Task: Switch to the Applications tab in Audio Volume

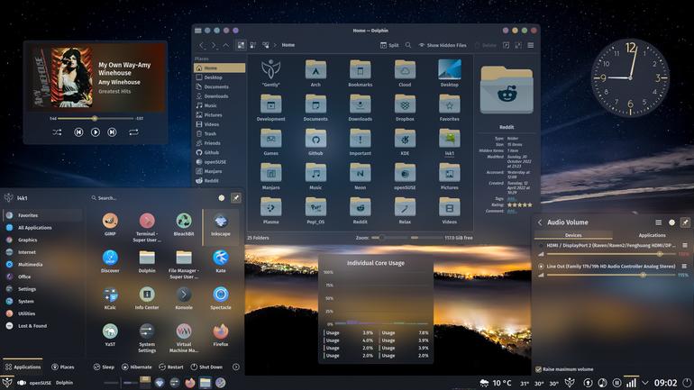Action: [x=652, y=235]
